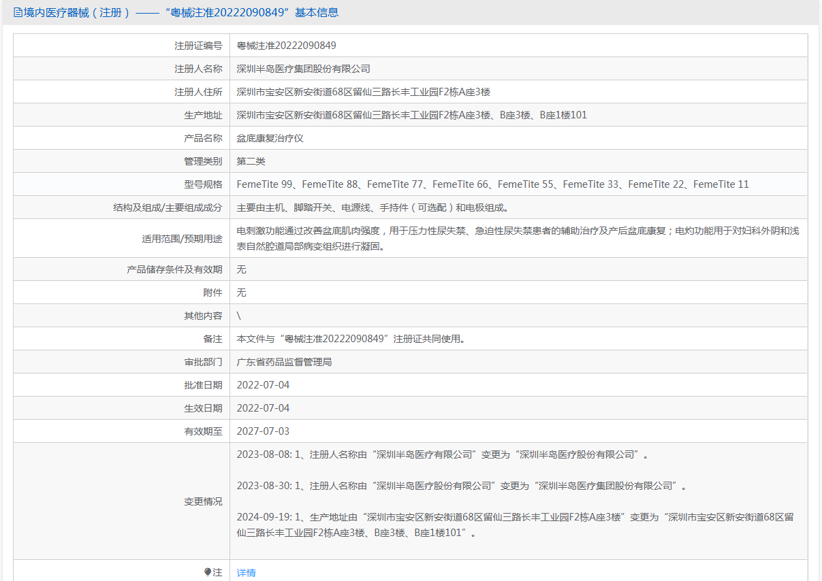
Task: Select approving department 广东省药品监督管理局
Action: coord(284,362)
